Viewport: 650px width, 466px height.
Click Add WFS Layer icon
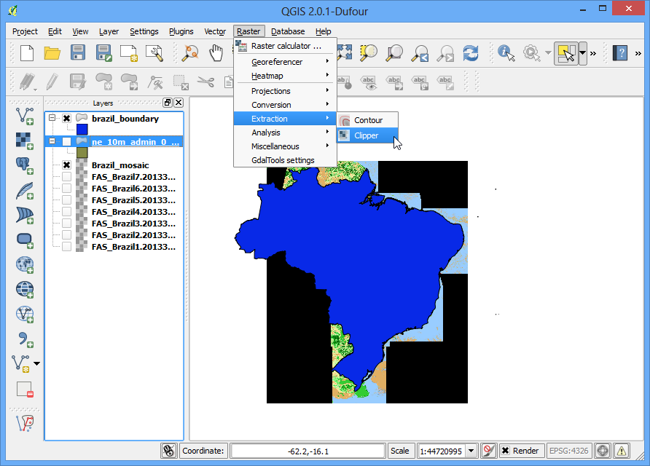(x=25, y=315)
